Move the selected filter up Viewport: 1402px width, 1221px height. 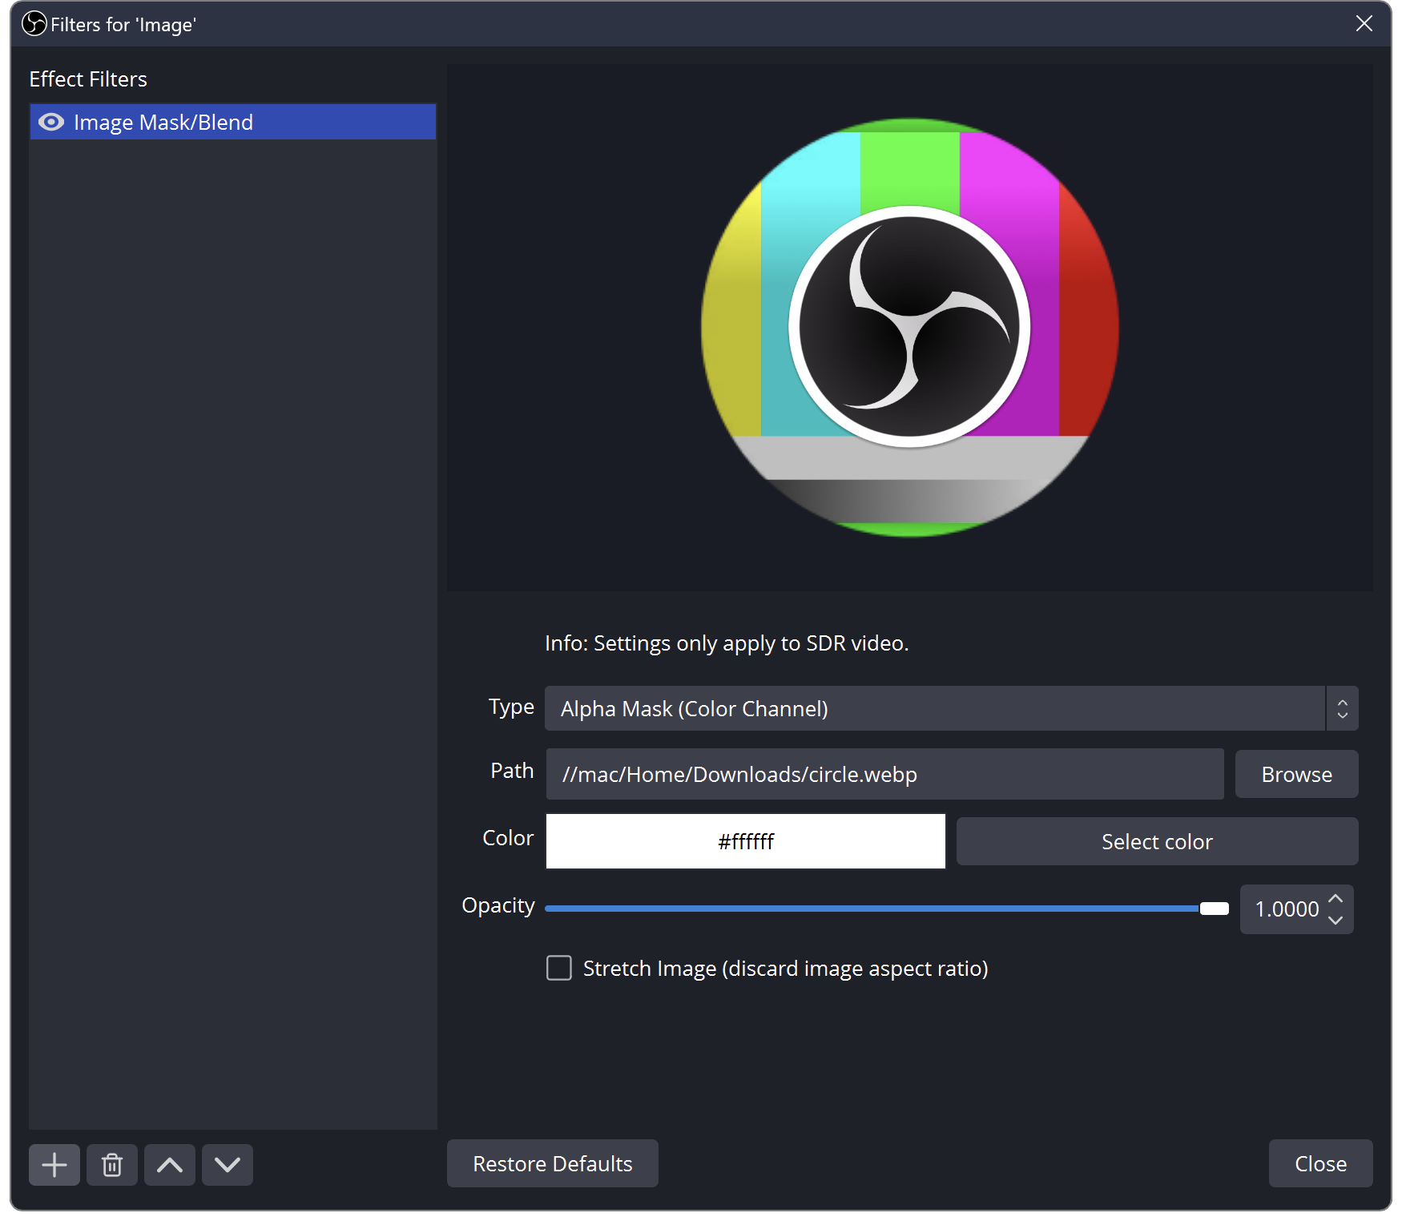169,1164
